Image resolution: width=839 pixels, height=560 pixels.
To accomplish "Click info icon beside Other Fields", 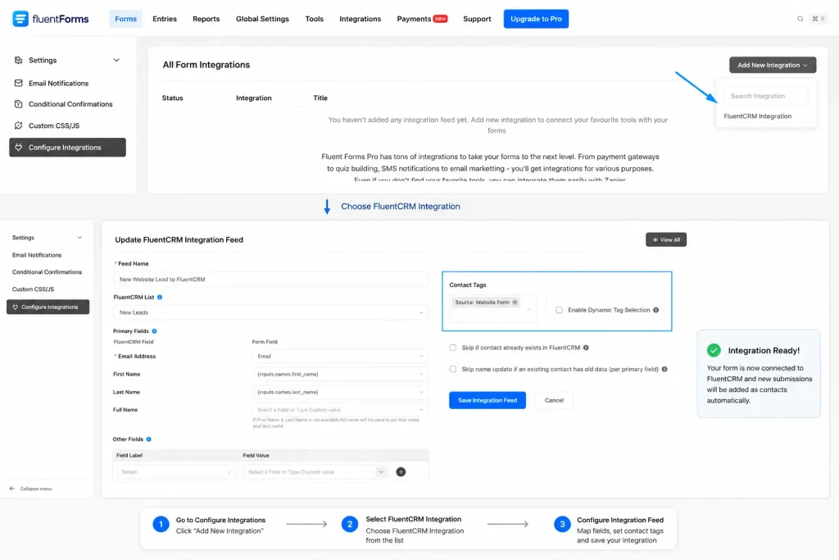I will tap(149, 439).
